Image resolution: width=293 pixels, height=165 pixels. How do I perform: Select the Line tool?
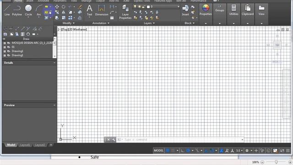point(7,10)
